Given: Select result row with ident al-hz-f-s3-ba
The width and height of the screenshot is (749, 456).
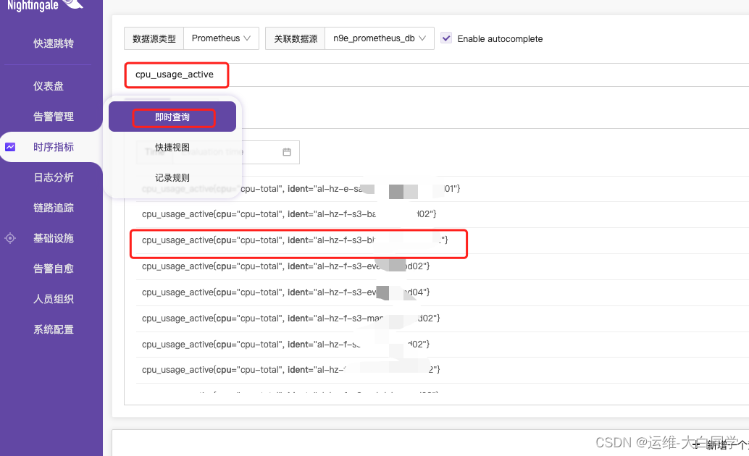Looking at the screenshot, I should [x=443, y=214].
